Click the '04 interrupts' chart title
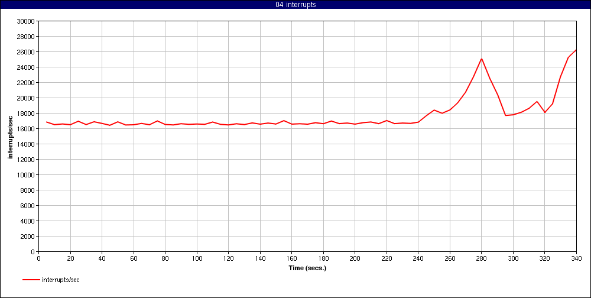591x298 pixels. coord(295,5)
